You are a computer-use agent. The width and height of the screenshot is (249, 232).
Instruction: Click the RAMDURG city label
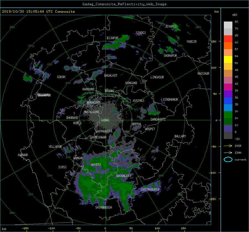[x=88, y=89]
